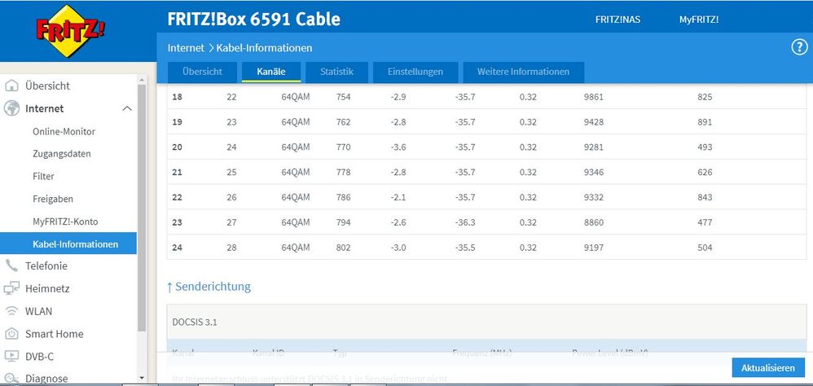Switch to the Übersicht tab
Screen dimensions: 813x386
202,72
